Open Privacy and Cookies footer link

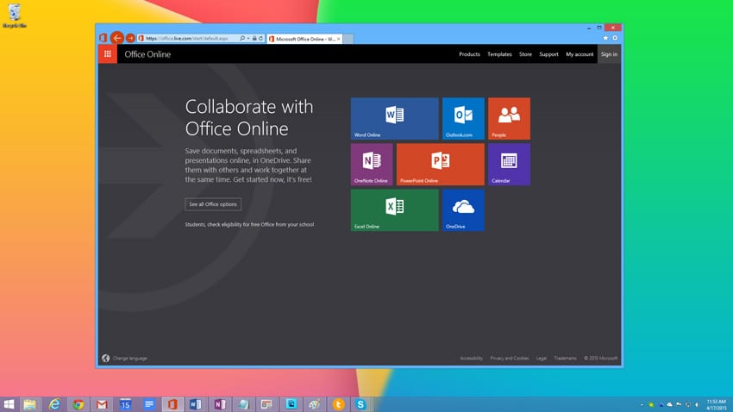pos(510,359)
